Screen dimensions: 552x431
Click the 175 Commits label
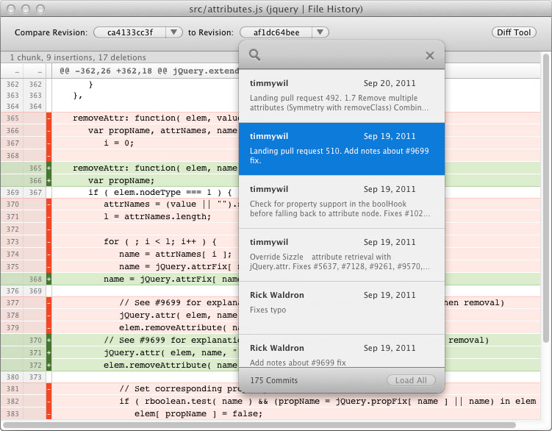click(273, 380)
